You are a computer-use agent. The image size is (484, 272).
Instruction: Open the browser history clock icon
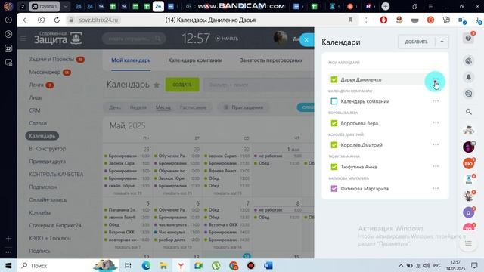click(8, 20)
